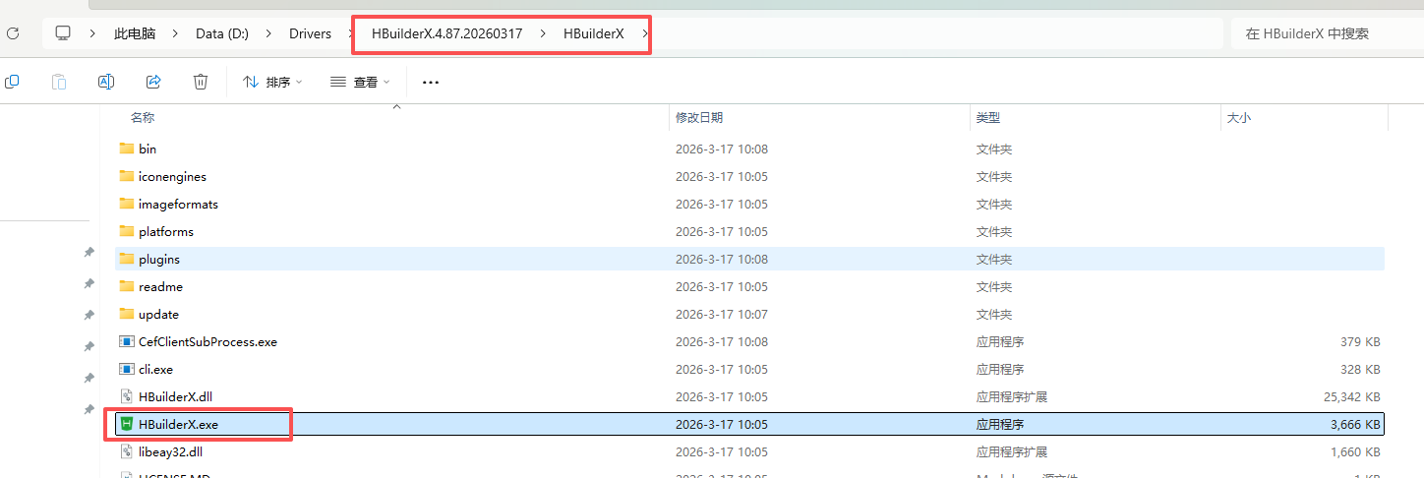
Task: Click the Copy toolbar icon
Action: click(12, 82)
